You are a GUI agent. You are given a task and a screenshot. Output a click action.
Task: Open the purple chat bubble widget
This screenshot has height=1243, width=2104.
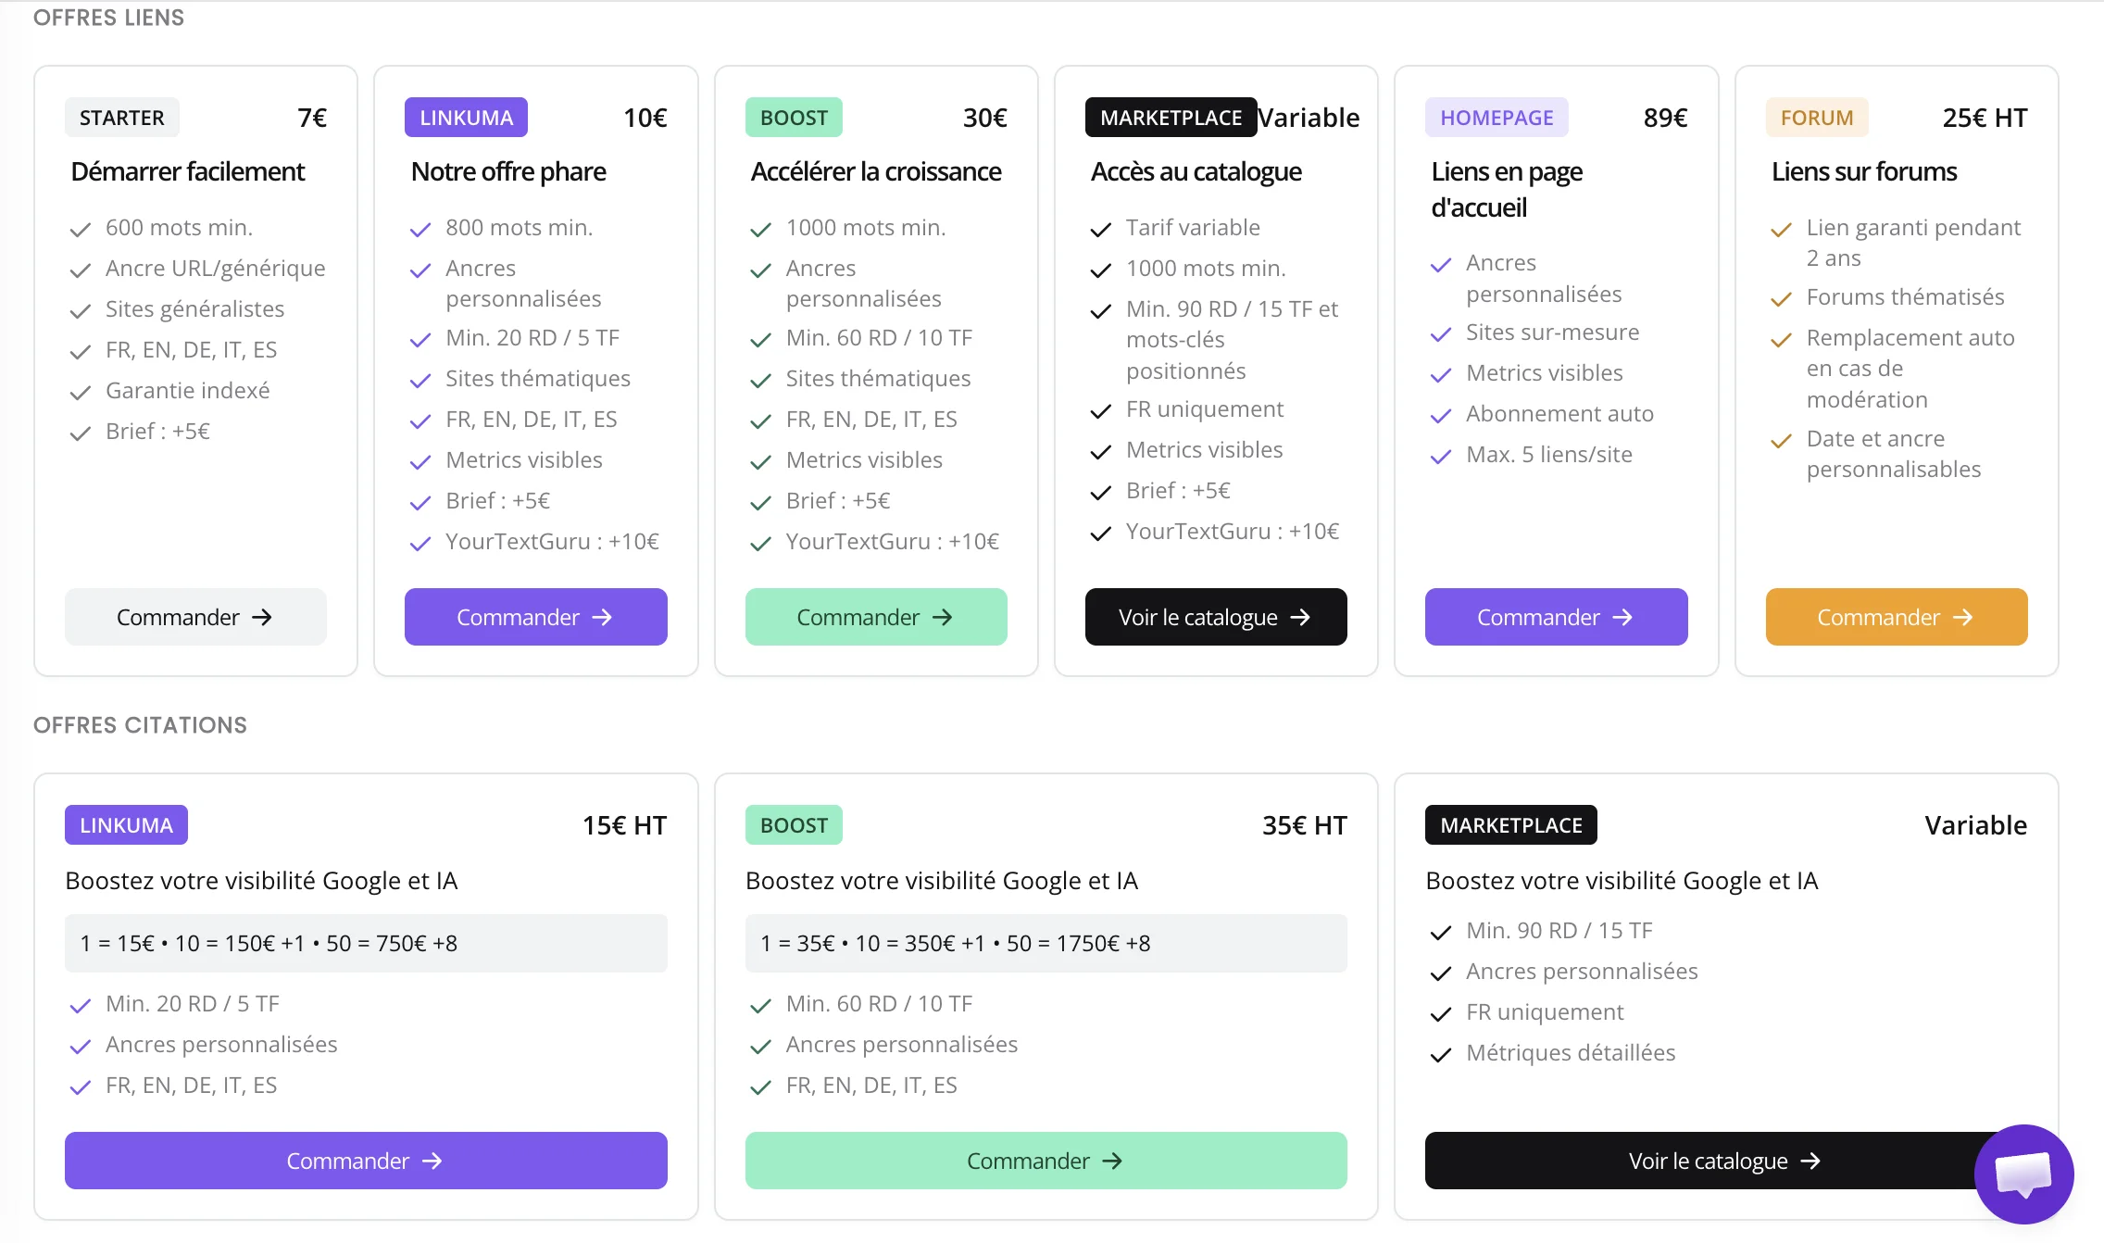pos(2023,1174)
